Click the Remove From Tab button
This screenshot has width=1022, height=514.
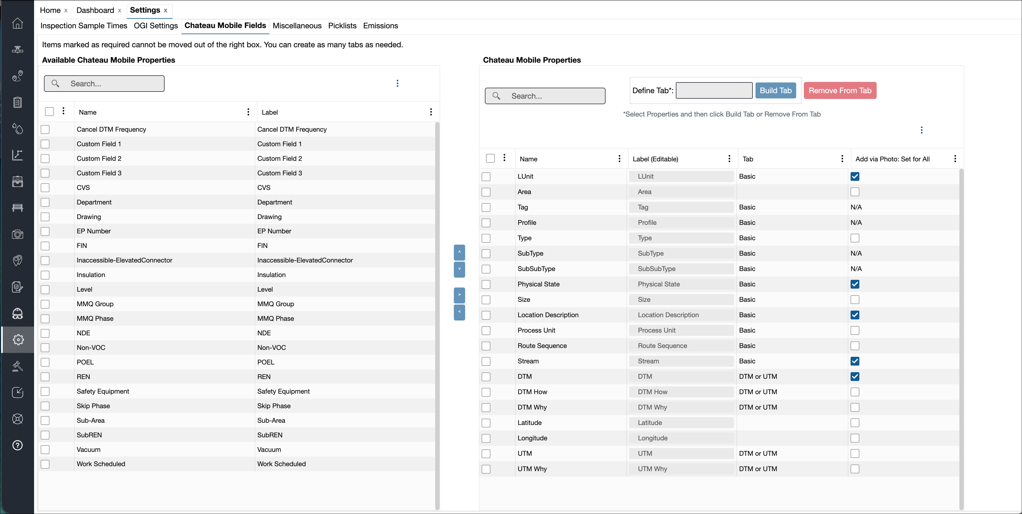click(840, 90)
